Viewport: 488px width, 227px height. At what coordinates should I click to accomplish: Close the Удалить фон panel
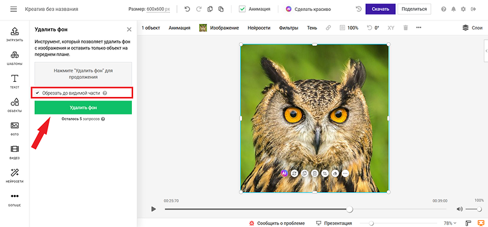pos(129,30)
